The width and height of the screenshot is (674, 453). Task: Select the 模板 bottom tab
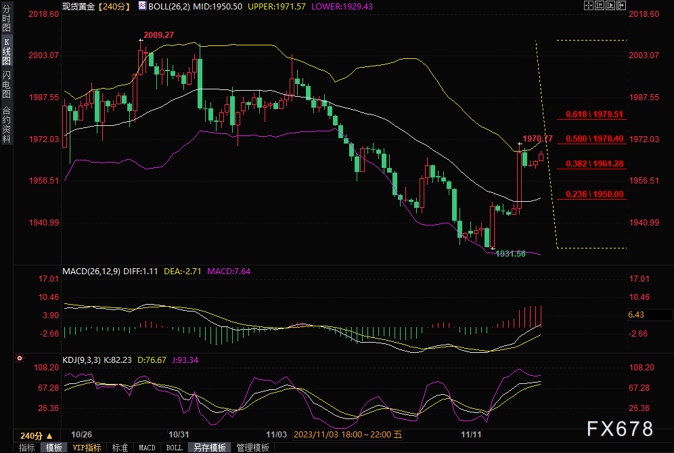53,448
